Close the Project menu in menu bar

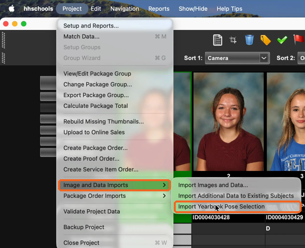coord(72,9)
